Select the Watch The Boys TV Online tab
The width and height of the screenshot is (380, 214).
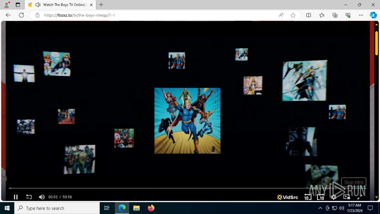point(60,5)
